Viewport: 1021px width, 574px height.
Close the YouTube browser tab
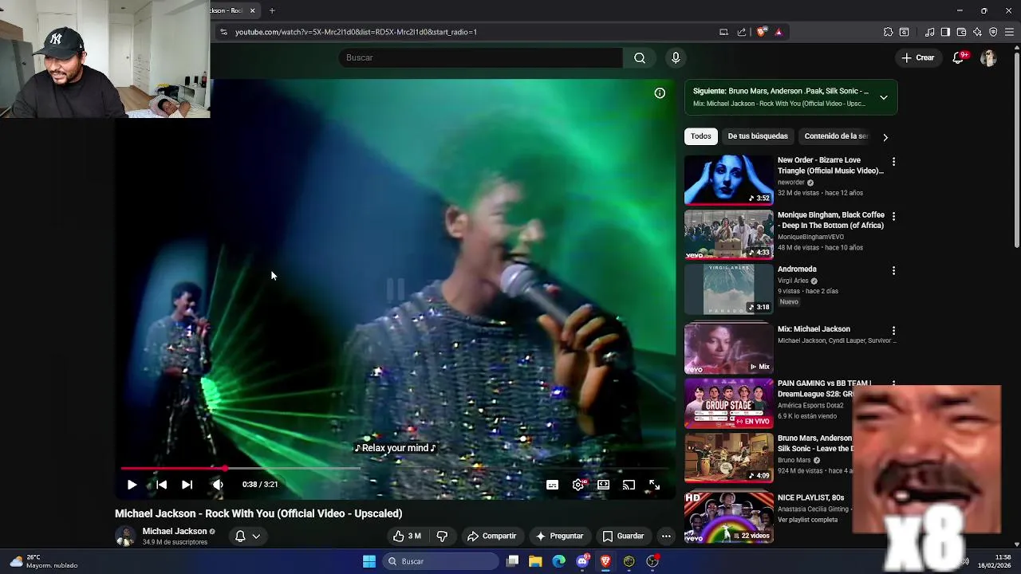pyautogui.click(x=252, y=10)
